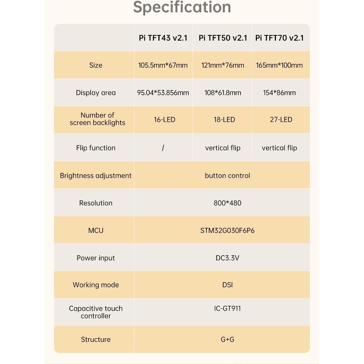Screen dimensions: 364x364
Task: Click the button control brightness value
Action: click(x=227, y=176)
